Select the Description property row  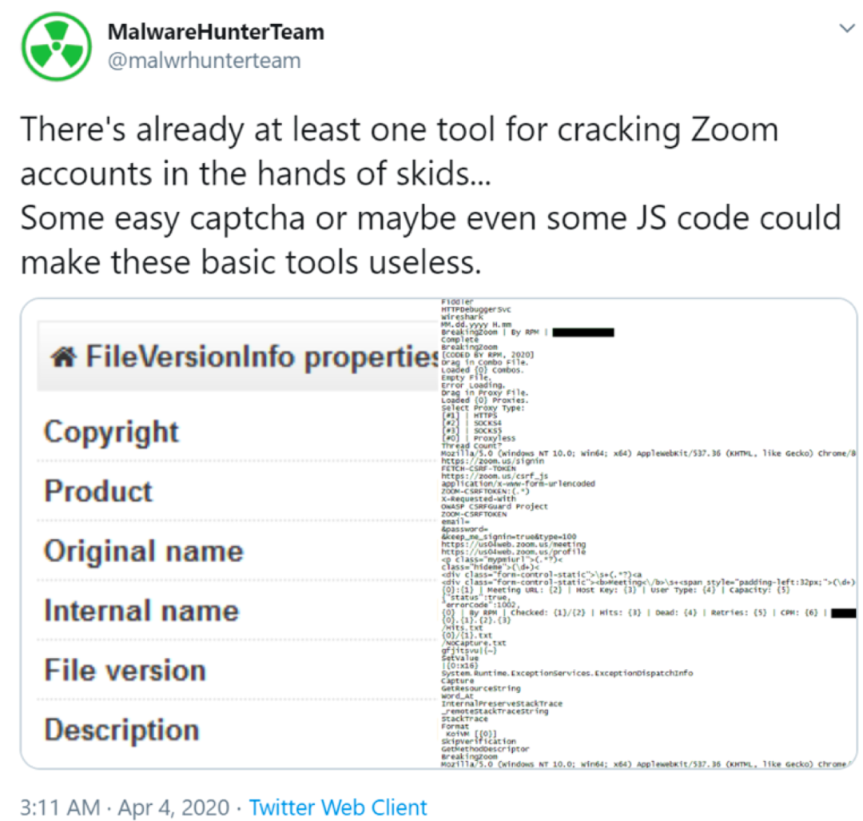(x=121, y=730)
